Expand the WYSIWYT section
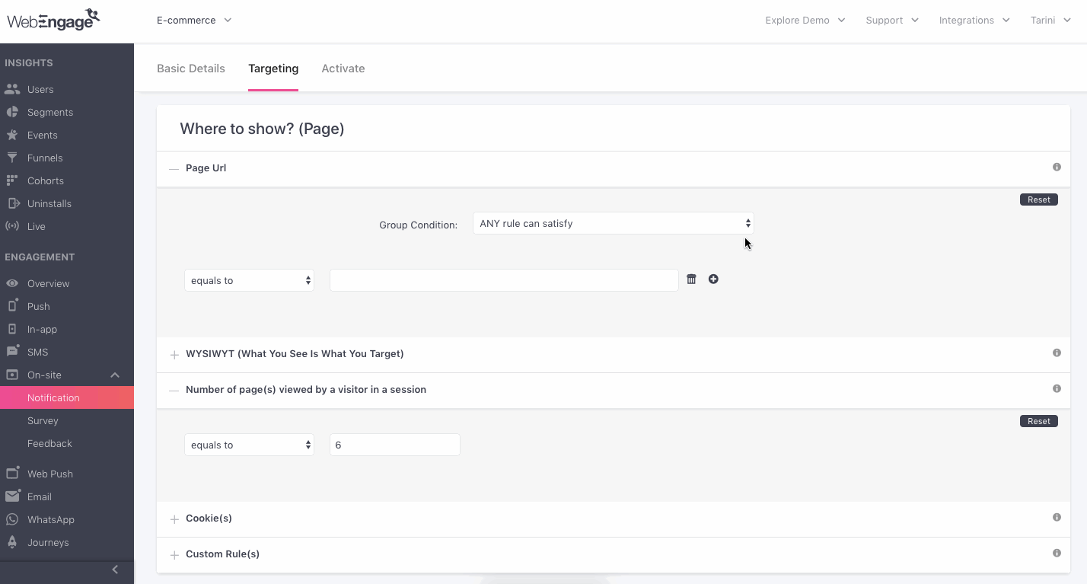1087x584 pixels. pyautogui.click(x=174, y=355)
